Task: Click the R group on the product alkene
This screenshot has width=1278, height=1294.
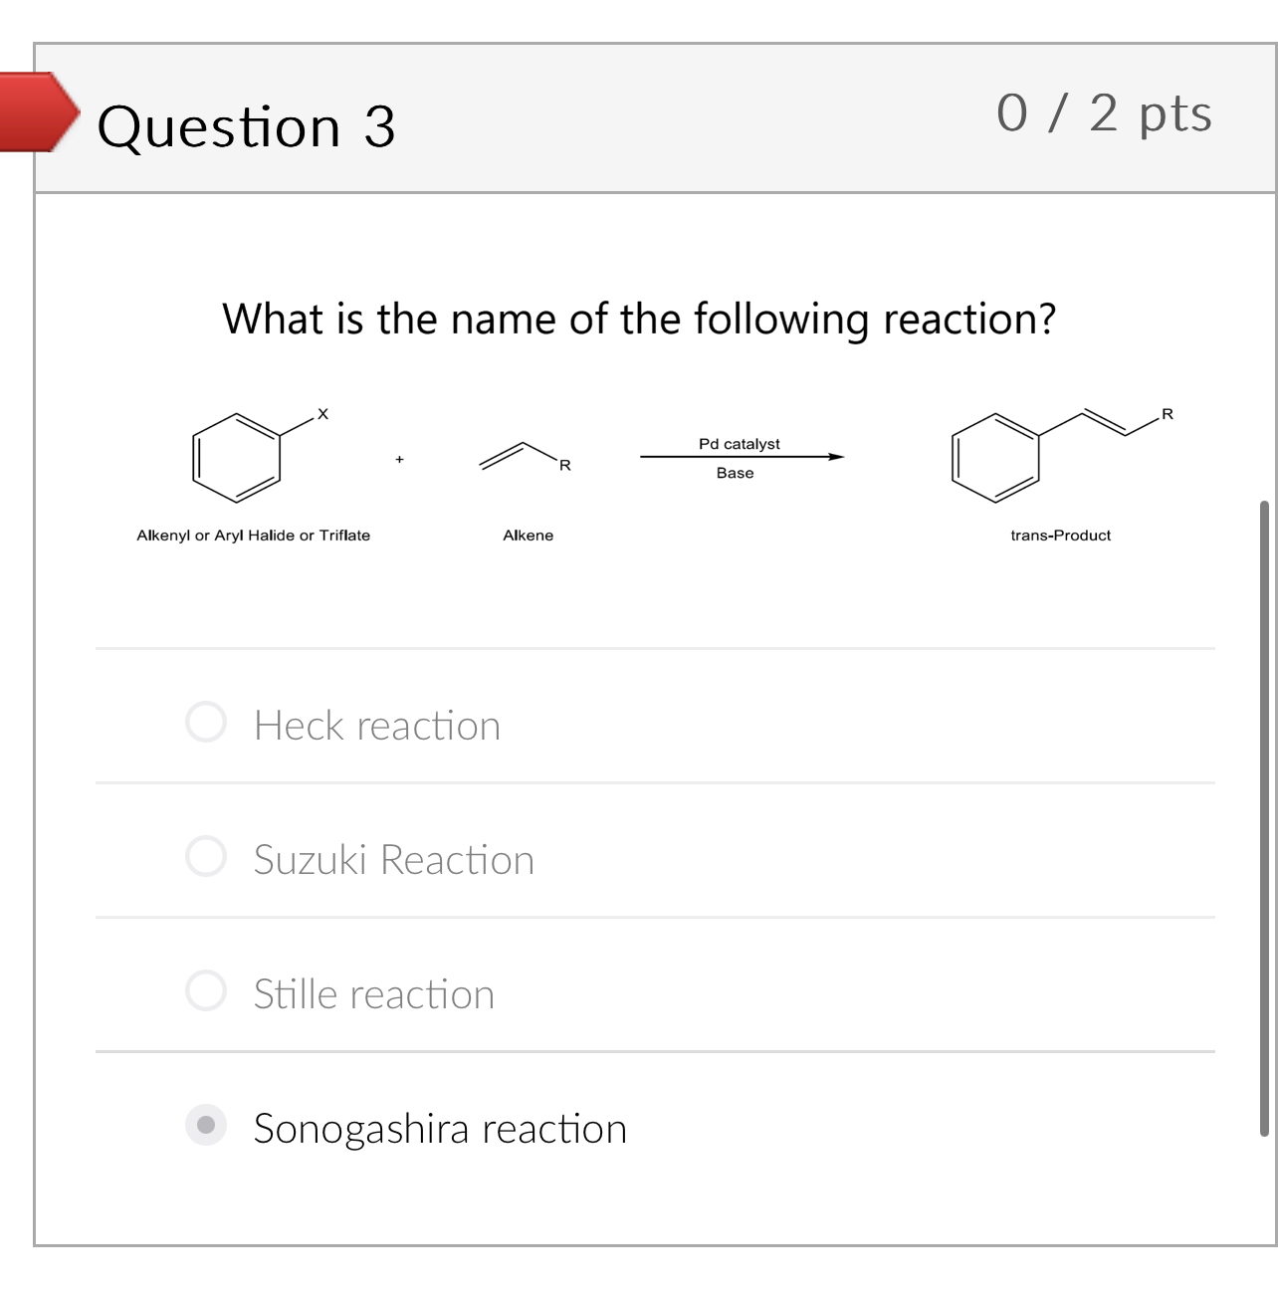Action: [x=1167, y=413]
